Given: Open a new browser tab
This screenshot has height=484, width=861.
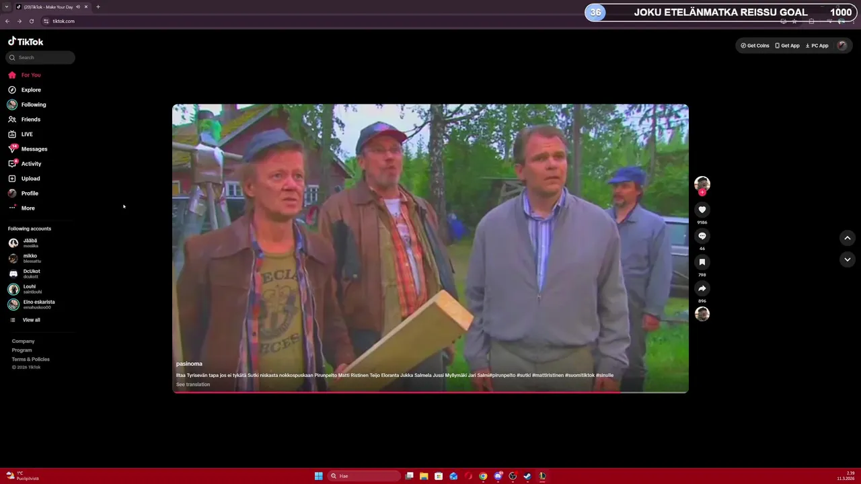Looking at the screenshot, I should tap(98, 7).
